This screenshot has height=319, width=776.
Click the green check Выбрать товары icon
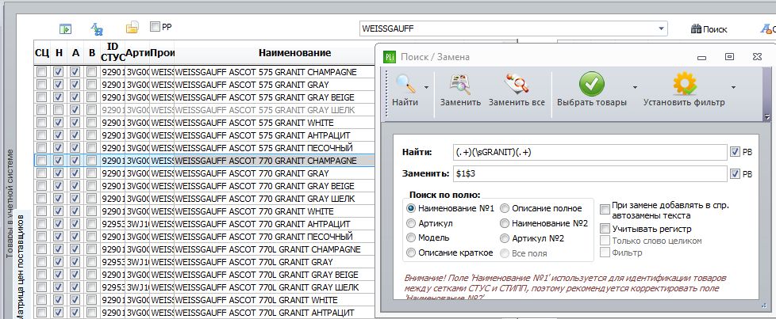[592, 83]
